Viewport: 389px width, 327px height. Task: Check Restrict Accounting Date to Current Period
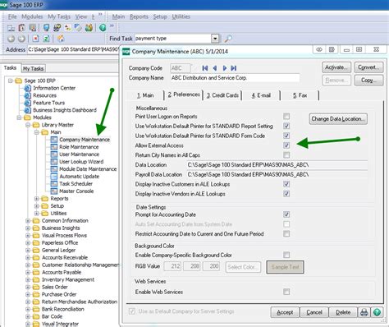[x=286, y=234]
